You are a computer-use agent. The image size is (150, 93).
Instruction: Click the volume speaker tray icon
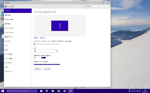134,91
